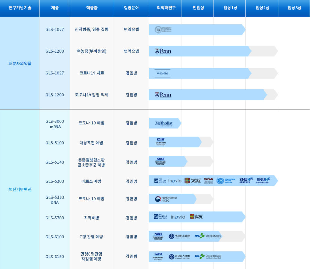Select the 저분자의약품 category label
310x269 pixels.
20,64
